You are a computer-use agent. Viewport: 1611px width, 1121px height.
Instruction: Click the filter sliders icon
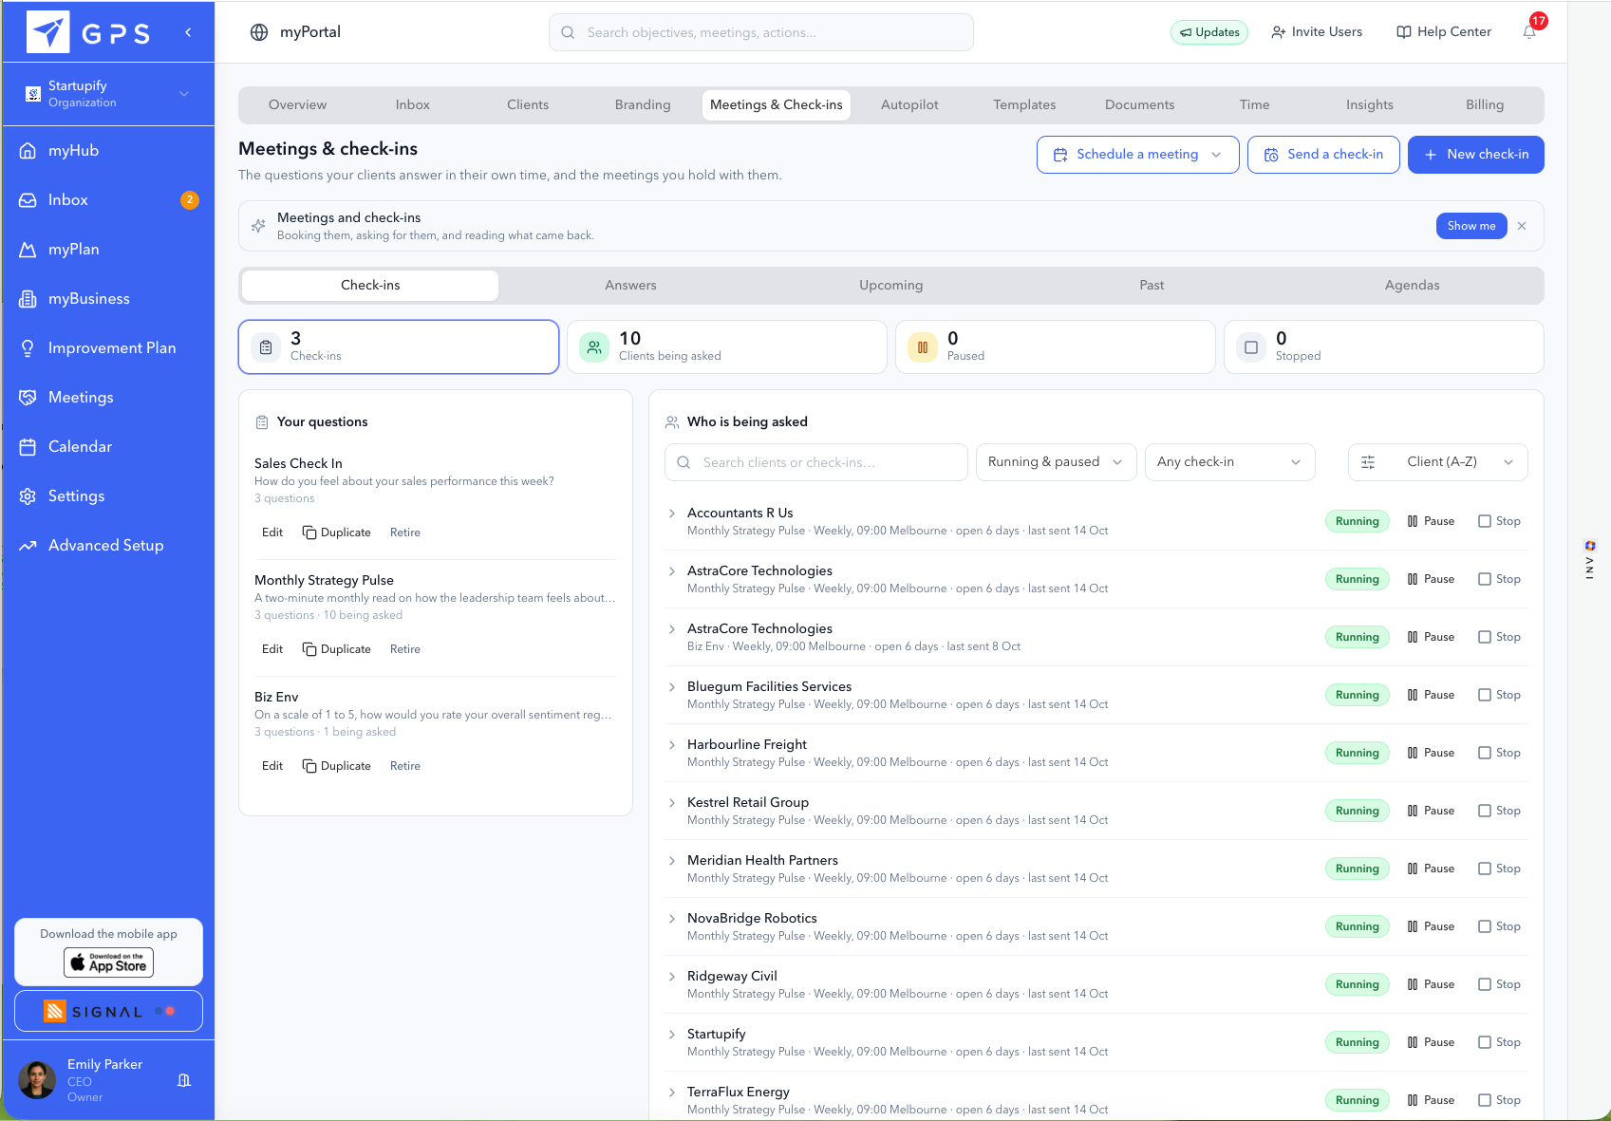[1368, 462]
